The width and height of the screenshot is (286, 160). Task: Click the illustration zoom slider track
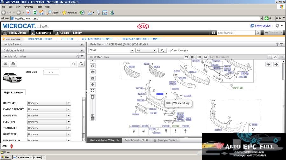click(93, 107)
